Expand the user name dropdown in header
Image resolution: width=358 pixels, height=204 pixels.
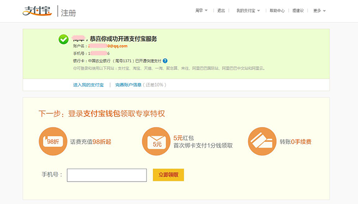tap(201, 10)
